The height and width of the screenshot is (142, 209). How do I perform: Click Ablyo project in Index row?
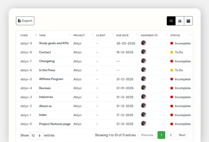77,115
